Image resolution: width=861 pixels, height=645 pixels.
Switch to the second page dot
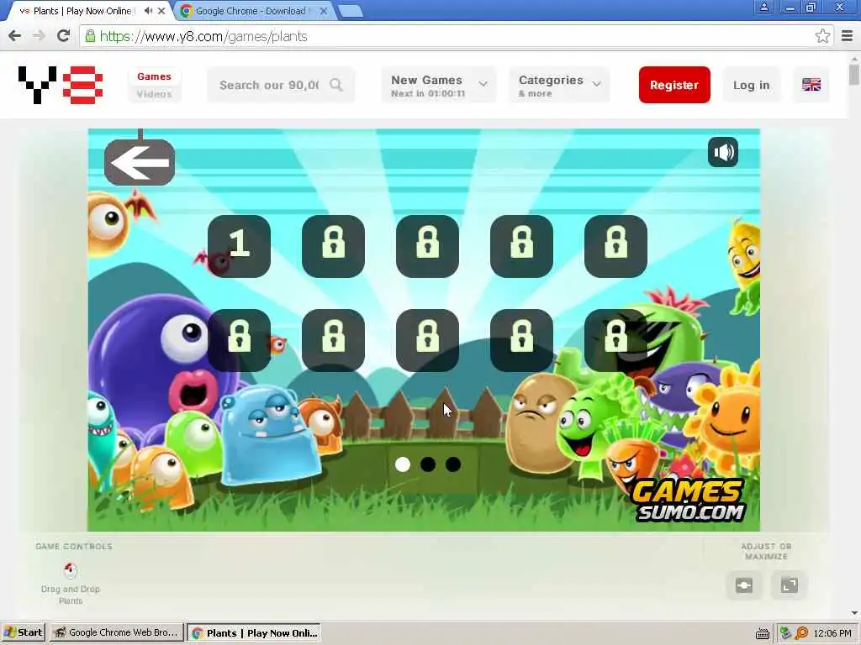[x=428, y=464]
